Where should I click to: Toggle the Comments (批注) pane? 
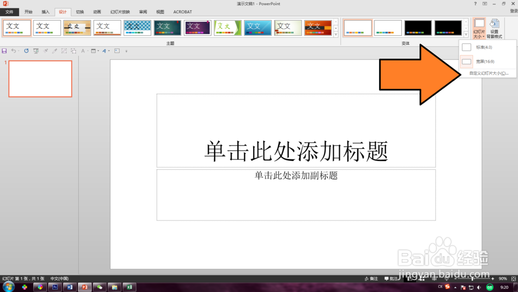pyautogui.click(x=391, y=279)
